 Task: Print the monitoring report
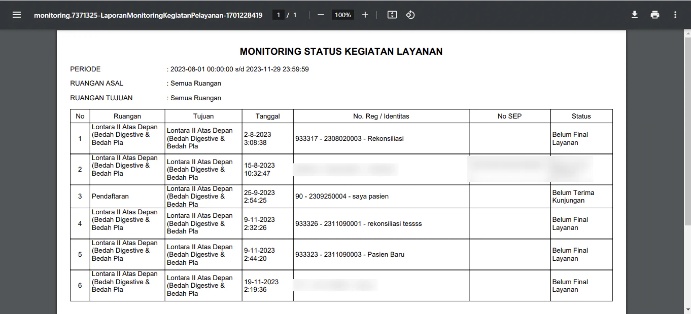click(655, 15)
